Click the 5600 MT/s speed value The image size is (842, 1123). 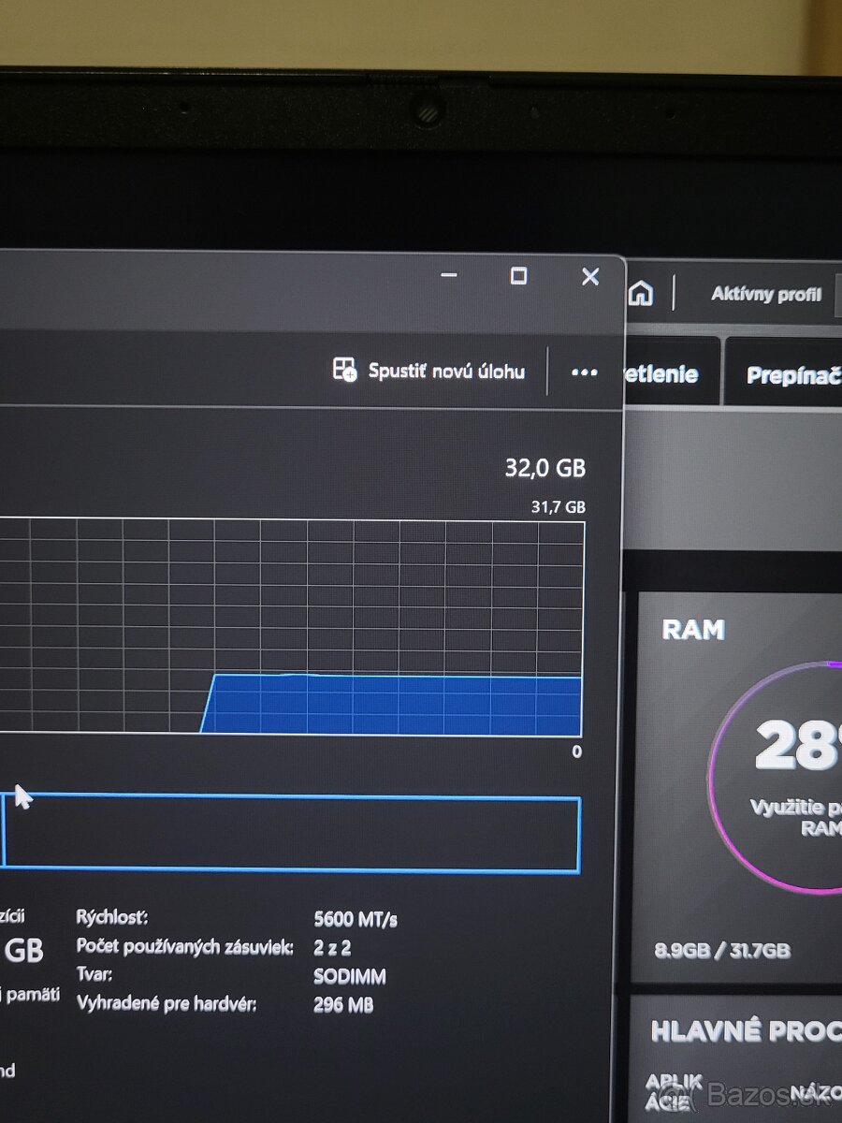click(x=354, y=918)
